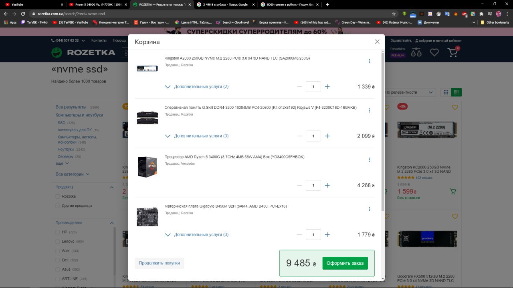Screen dimensions: 513x288
Task: Increase quantity of G.Skill memory kit
Action: 327,136
